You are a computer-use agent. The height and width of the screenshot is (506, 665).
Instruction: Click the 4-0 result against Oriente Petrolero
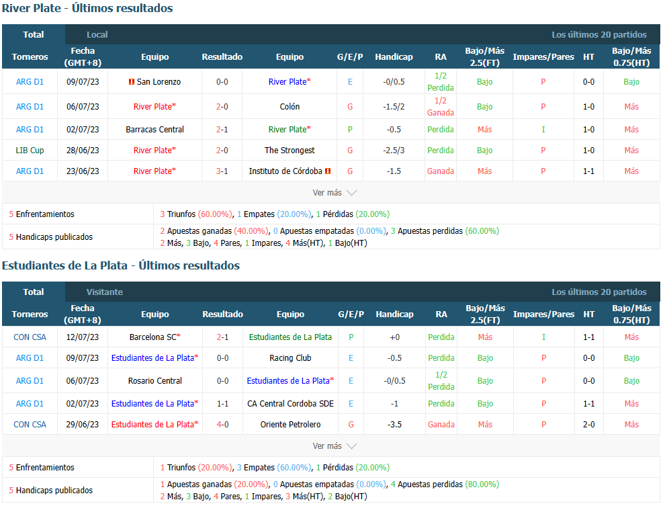[x=222, y=425]
